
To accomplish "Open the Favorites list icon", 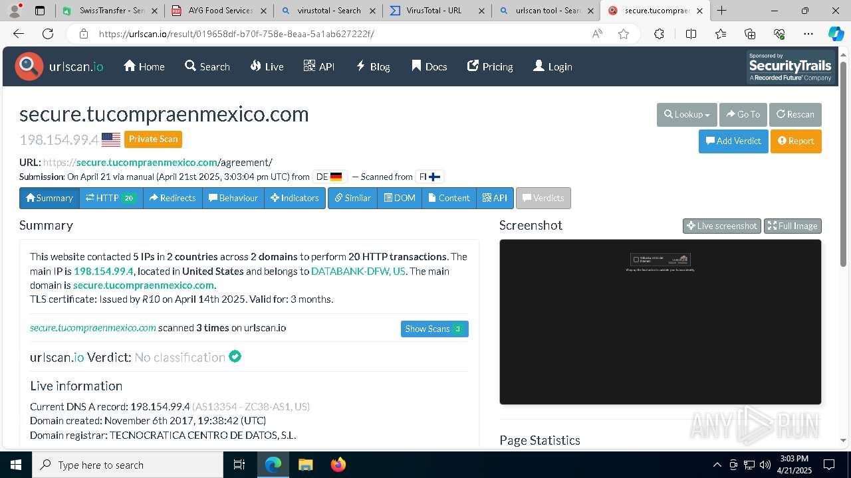I will pyautogui.click(x=721, y=34).
